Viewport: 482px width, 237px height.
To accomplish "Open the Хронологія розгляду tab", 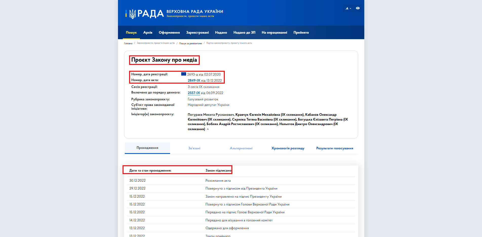I will pyautogui.click(x=288, y=148).
